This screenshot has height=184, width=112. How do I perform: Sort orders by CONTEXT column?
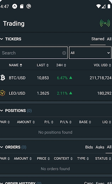point(63,159)
